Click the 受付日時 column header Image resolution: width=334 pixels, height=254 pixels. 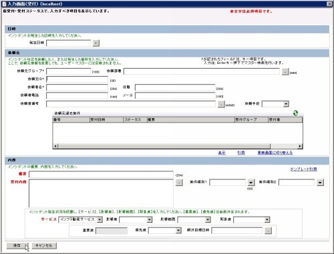(x=106, y=119)
